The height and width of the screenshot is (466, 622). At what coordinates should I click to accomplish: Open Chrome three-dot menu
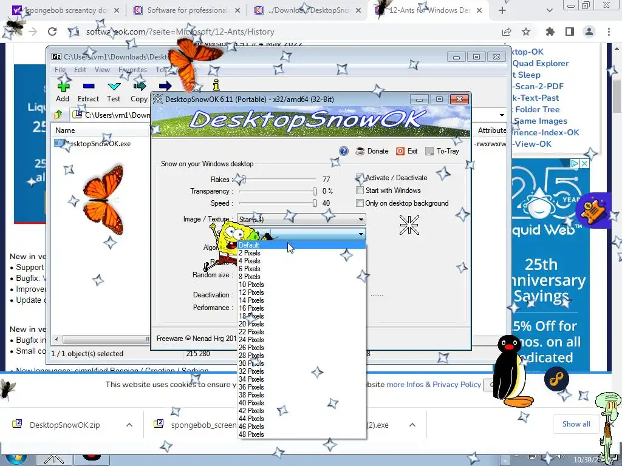coord(609,32)
